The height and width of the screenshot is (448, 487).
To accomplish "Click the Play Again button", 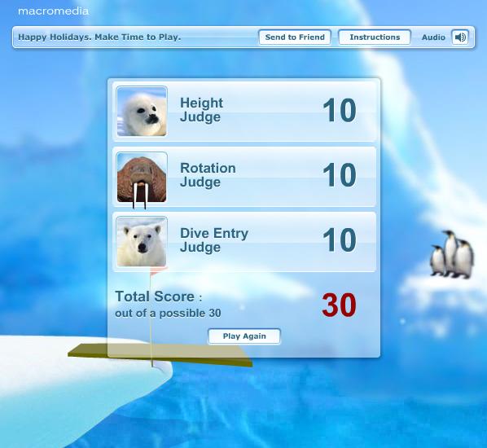I will (x=244, y=336).
